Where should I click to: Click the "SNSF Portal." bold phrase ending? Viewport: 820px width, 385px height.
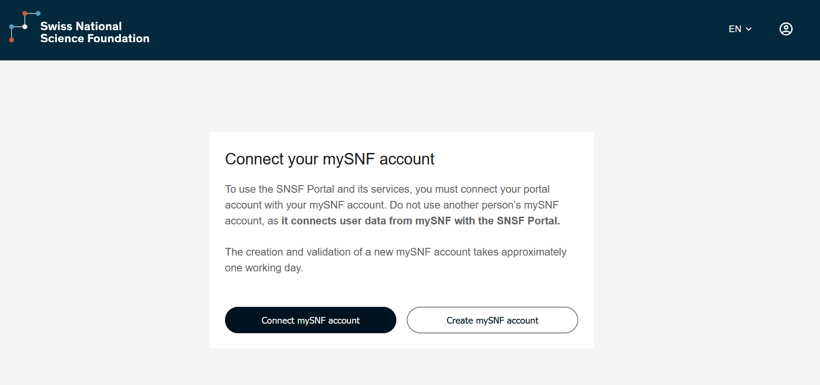528,221
